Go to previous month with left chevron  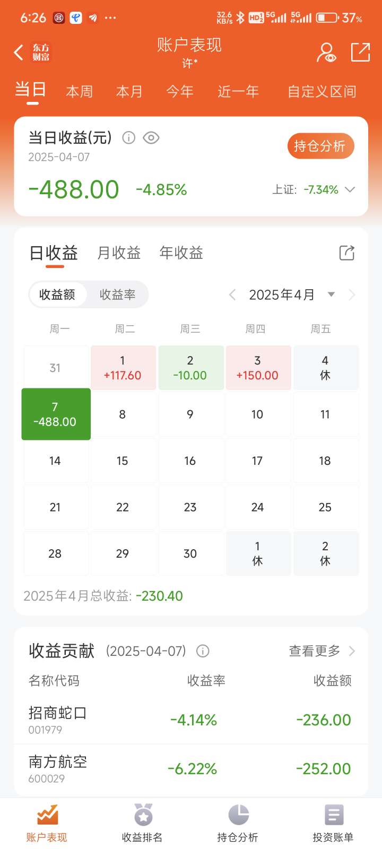[232, 294]
